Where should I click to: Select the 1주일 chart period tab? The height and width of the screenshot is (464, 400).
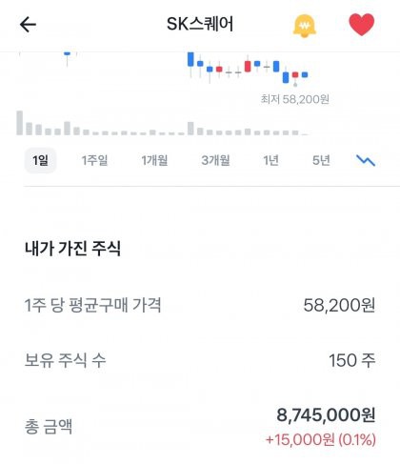point(94,160)
